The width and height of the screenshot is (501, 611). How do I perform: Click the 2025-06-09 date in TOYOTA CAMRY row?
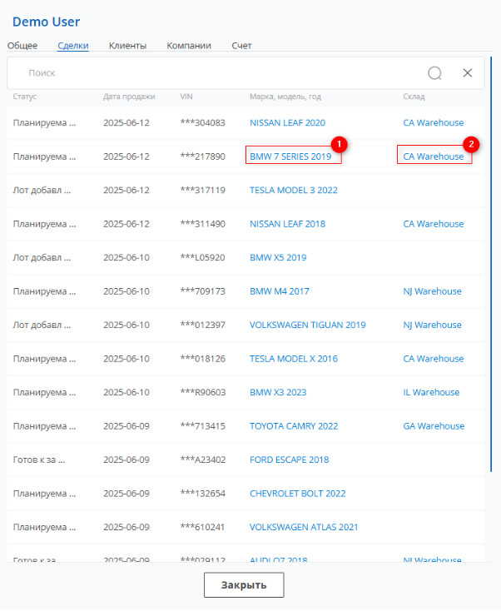126,426
